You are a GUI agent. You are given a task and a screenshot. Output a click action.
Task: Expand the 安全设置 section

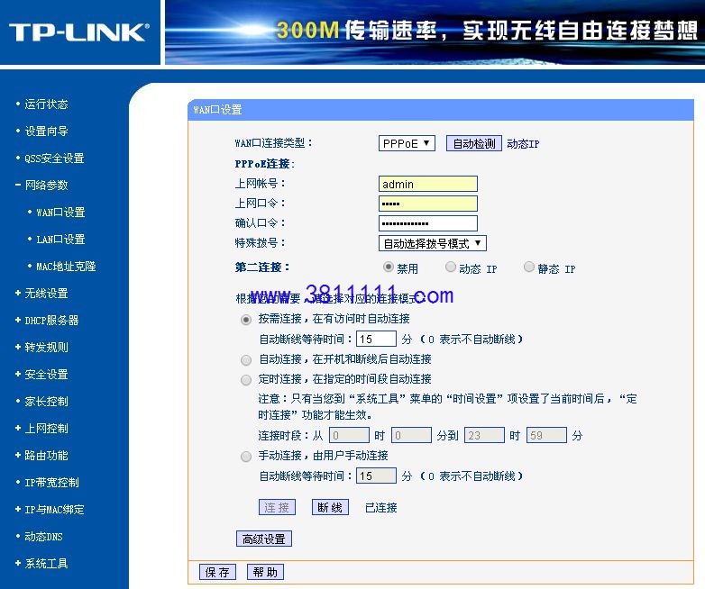[46, 375]
